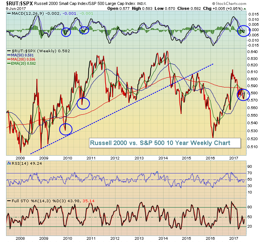Click the RSI(14) 49.24 indicator label
265x242 pixels.
tap(27, 164)
